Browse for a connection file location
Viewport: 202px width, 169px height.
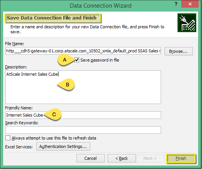click(x=179, y=51)
